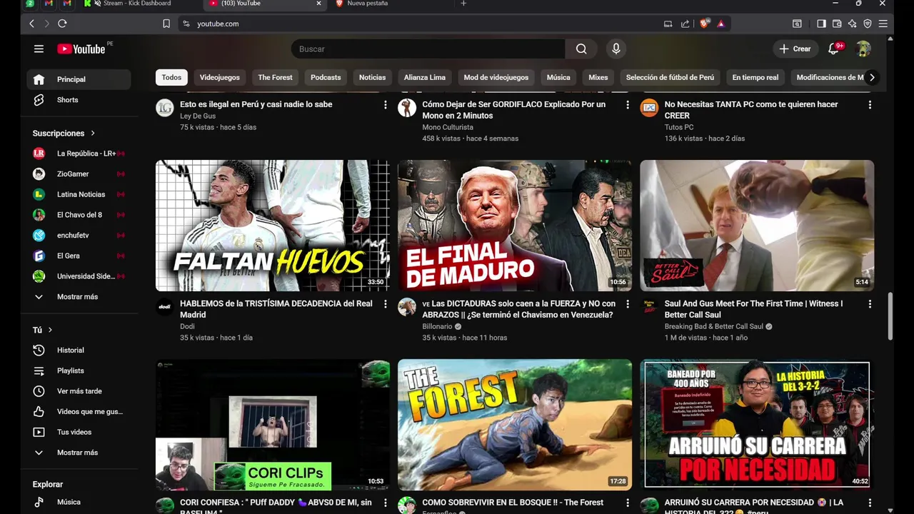
Task: Open Música under Explorar
Action: [x=79, y=502]
